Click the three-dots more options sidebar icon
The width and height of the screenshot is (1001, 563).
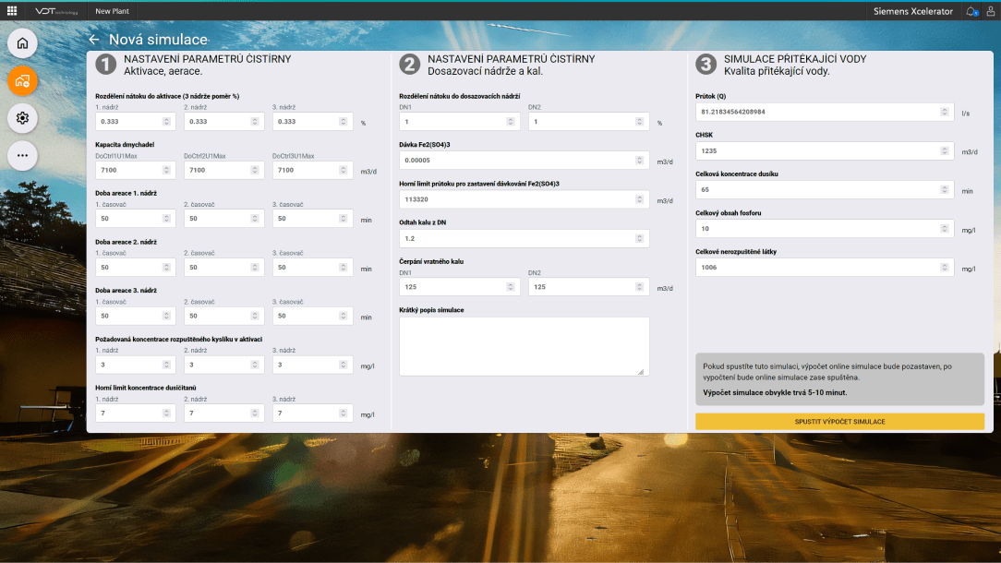point(22,155)
